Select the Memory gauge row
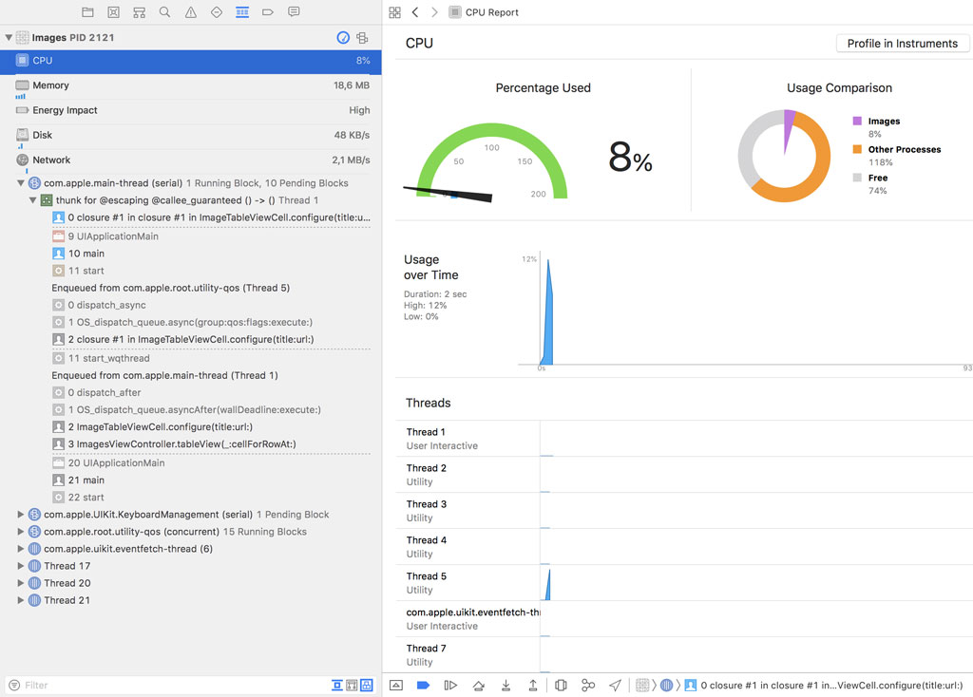Image resolution: width=973 pixels, height=697 pixels. [x=190, y=85]
